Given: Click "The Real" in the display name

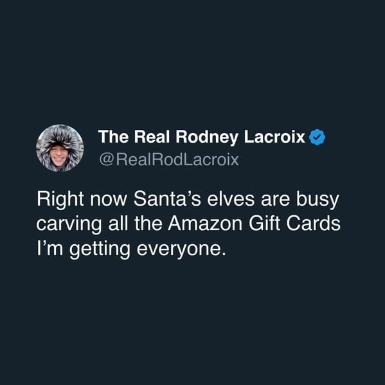Looking at the screenshot, I should click(x=134, y=136).
